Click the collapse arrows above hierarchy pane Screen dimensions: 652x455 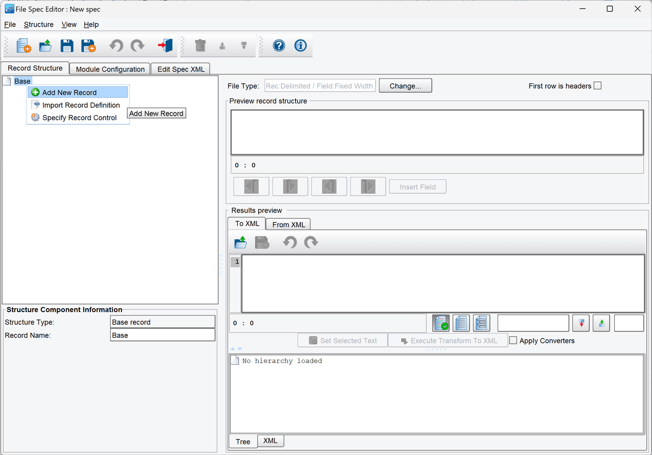click(236, 349)
